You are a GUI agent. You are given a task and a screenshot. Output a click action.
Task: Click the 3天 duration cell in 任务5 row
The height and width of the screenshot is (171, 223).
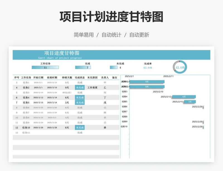[x=67, y=102]
